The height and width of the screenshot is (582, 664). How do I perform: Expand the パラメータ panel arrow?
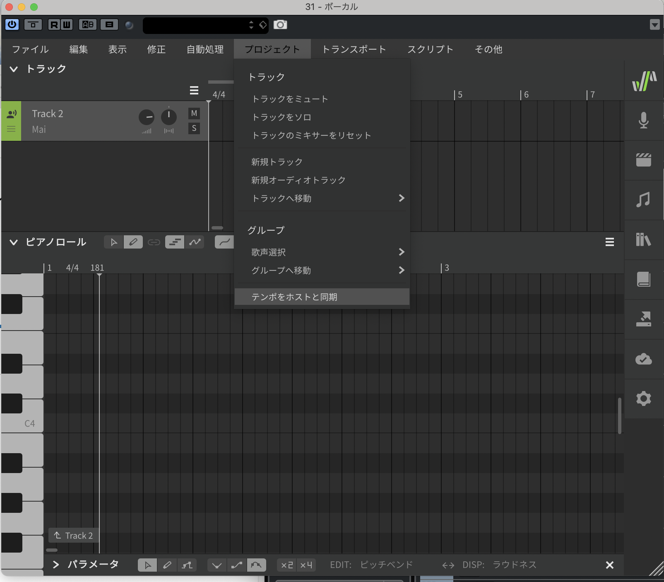[x=56, y=565]
